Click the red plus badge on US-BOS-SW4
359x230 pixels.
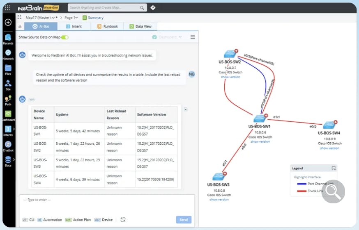336,122
